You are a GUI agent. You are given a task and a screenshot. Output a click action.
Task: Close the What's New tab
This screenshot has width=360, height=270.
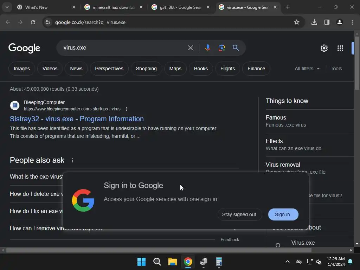(x=74, y=7)
